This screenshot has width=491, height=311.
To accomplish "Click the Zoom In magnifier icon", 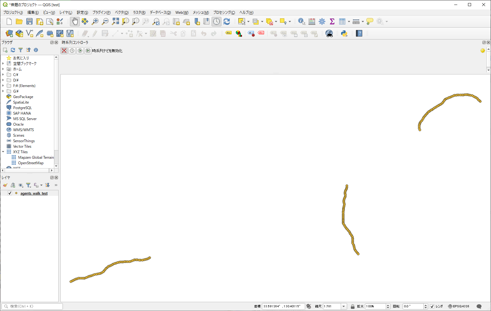I will pyautogui.click(x=95, y=21).
